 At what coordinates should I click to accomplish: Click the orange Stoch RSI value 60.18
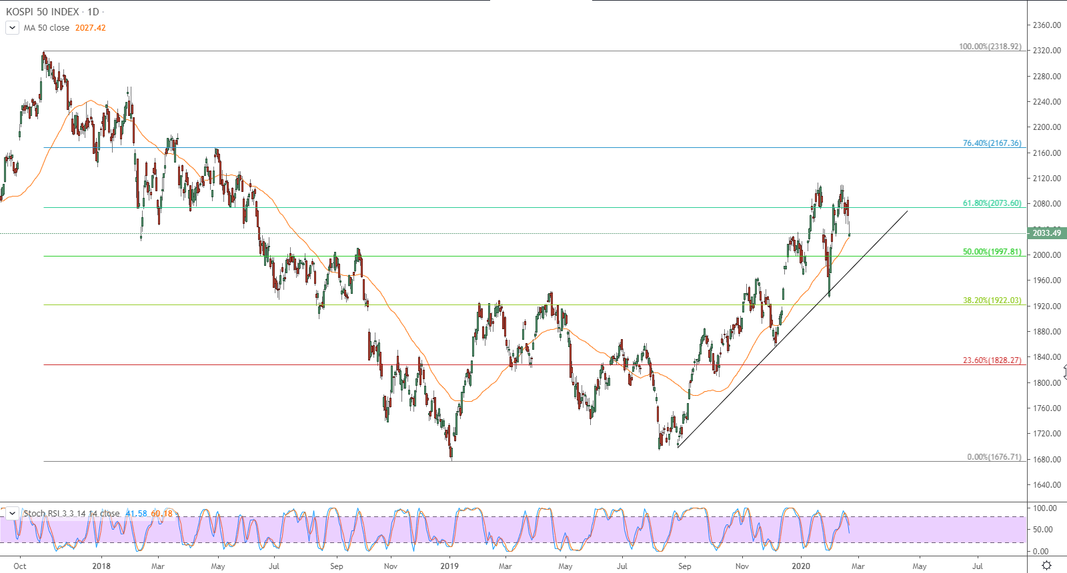coord(162,514)
